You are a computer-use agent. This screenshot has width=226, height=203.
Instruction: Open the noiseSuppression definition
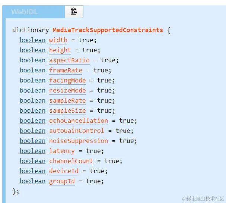pyautogui.click(x=79, y=141)
